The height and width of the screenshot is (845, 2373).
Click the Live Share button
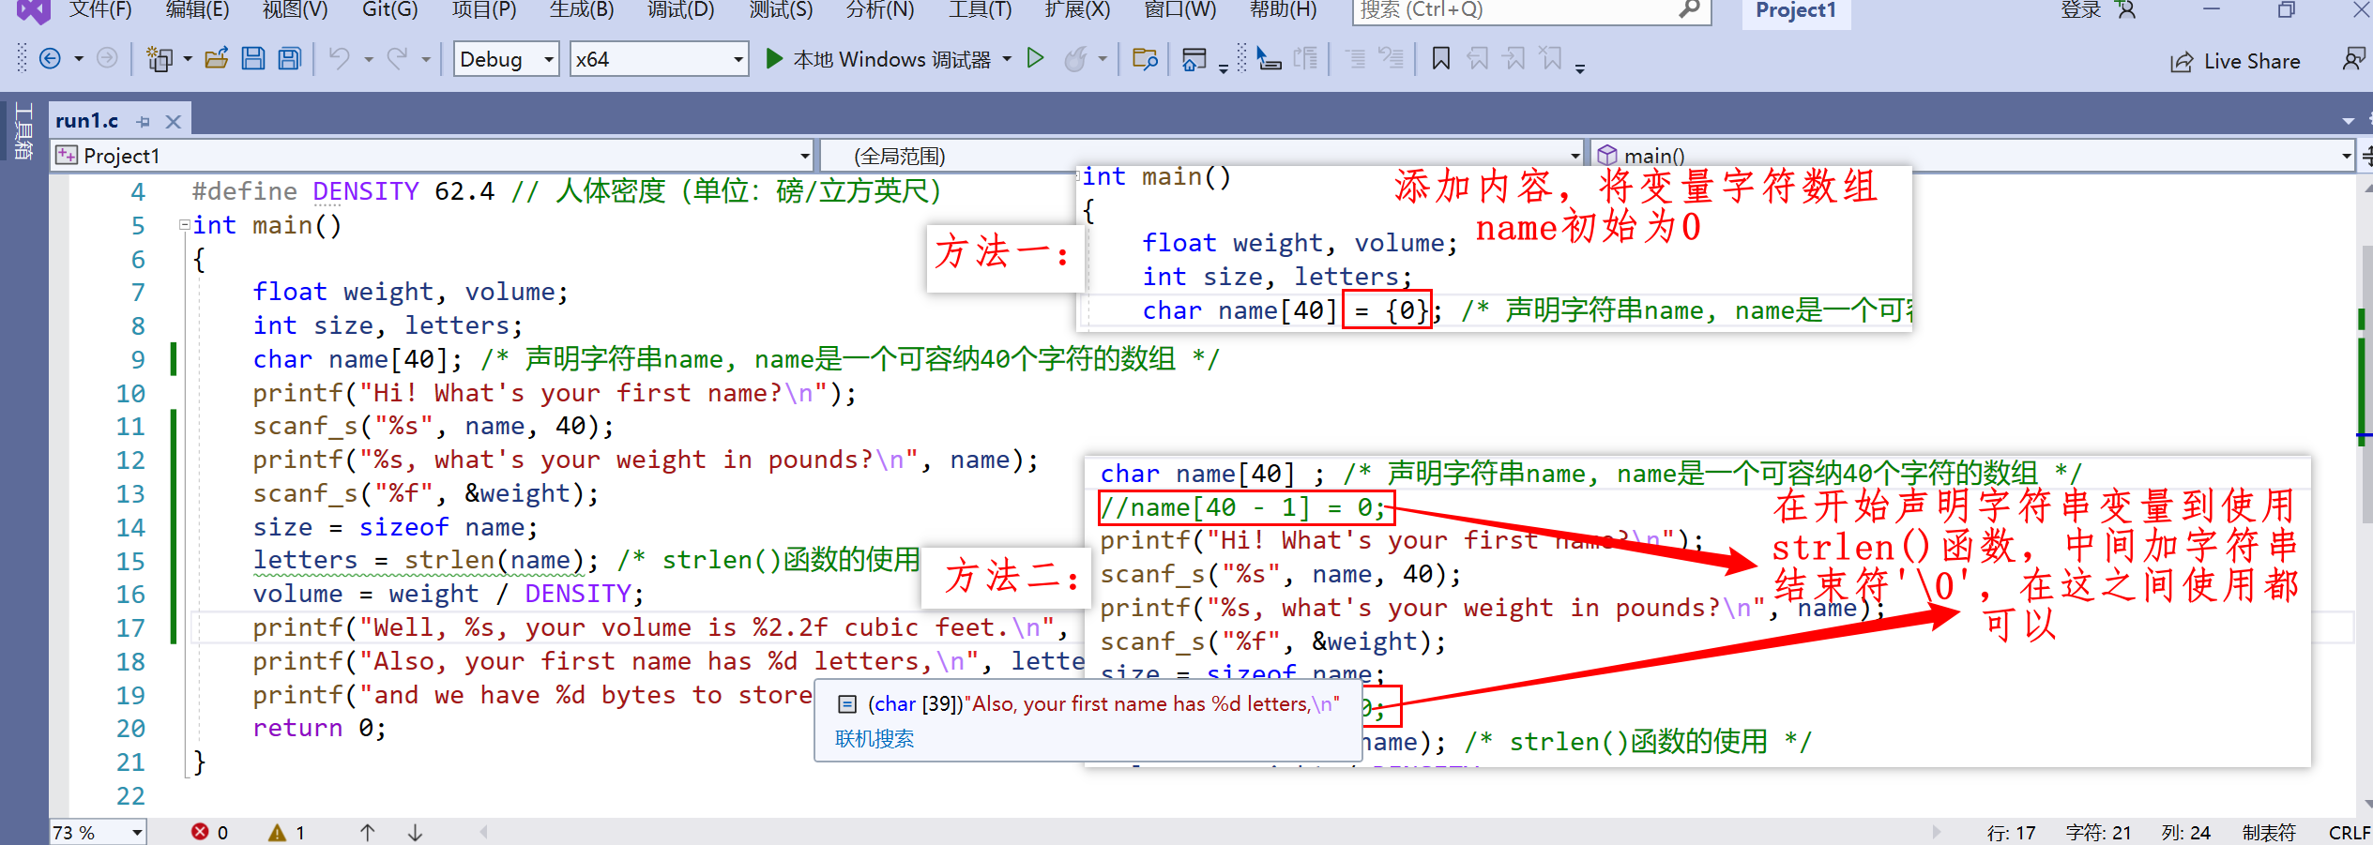2235,62
